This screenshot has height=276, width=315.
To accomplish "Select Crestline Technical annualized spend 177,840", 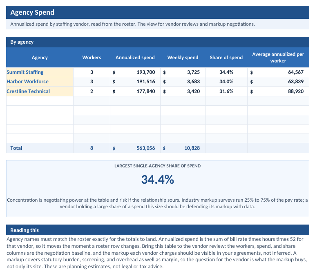I will 135,91.
